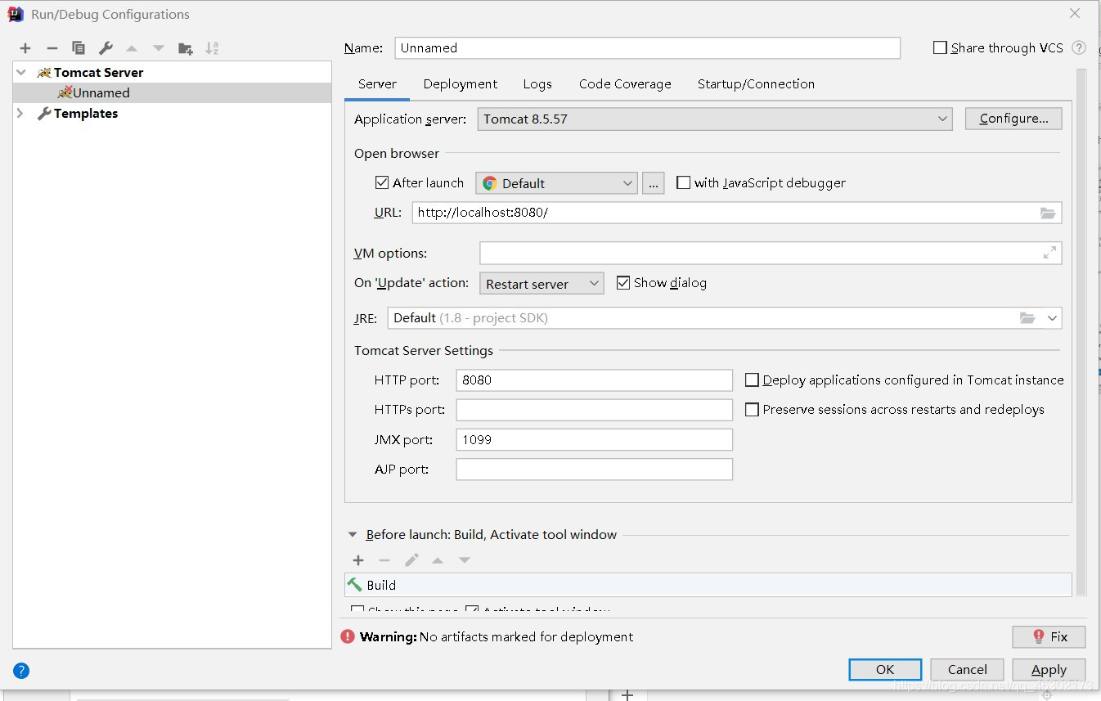
Task: Expand Templates tree node
Action: pos(20,114)
